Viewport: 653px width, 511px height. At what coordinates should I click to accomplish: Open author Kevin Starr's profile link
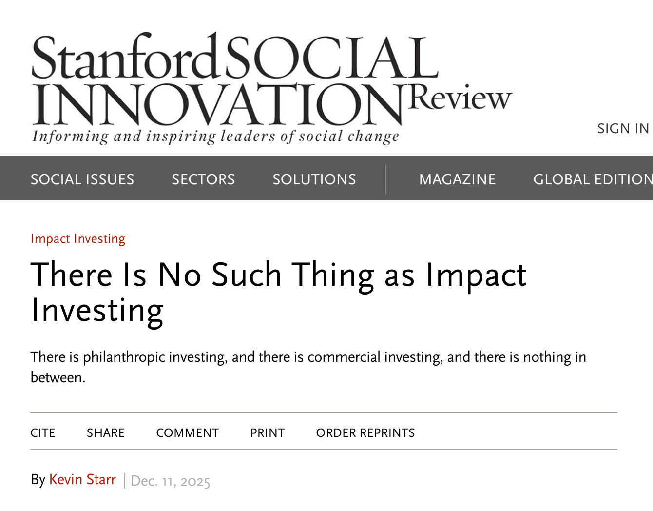pyautogui.click(x=82, y=480)
